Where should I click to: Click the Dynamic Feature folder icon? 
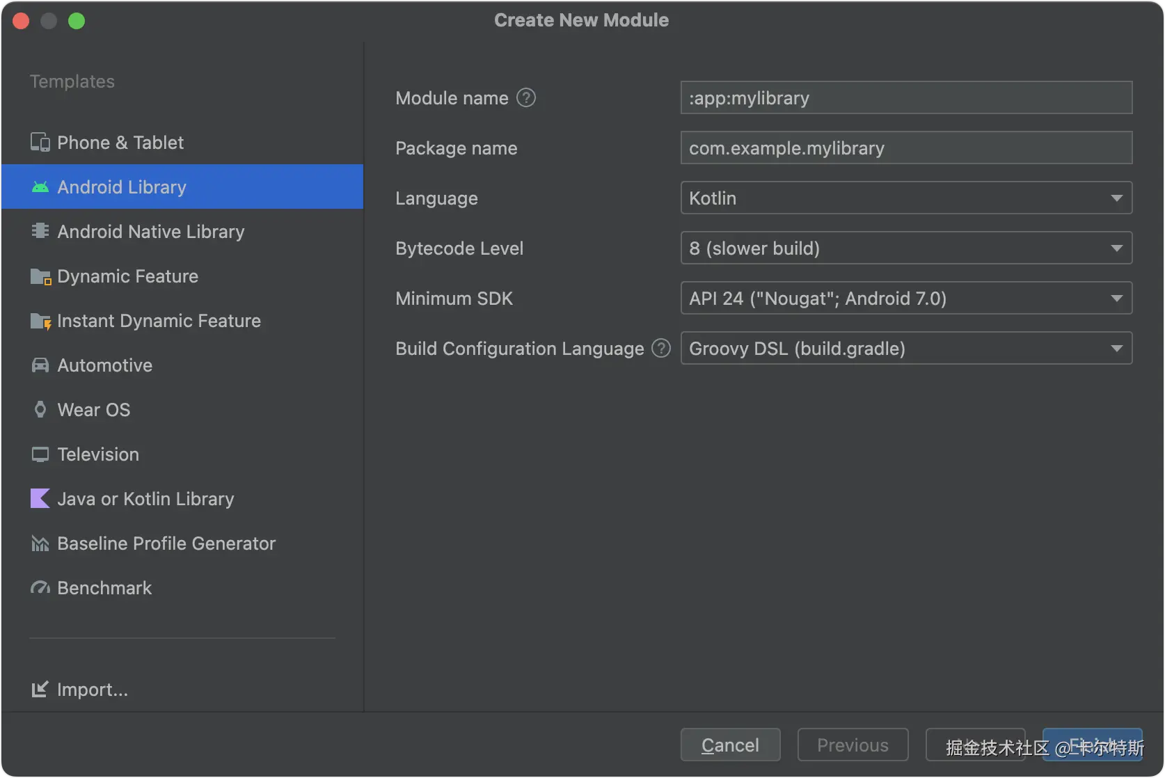pyautogui.click(x=40, y=276)
